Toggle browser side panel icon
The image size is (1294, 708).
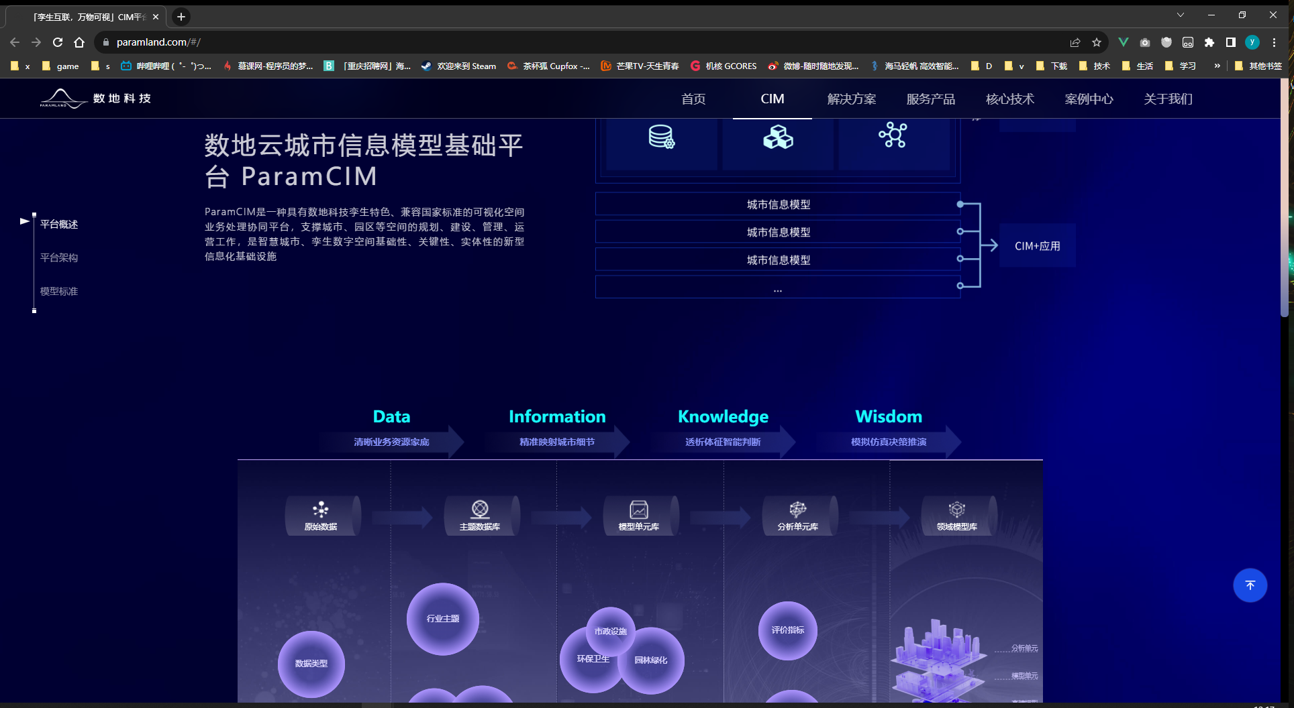pyautogui.click(x=1231, y=42)
